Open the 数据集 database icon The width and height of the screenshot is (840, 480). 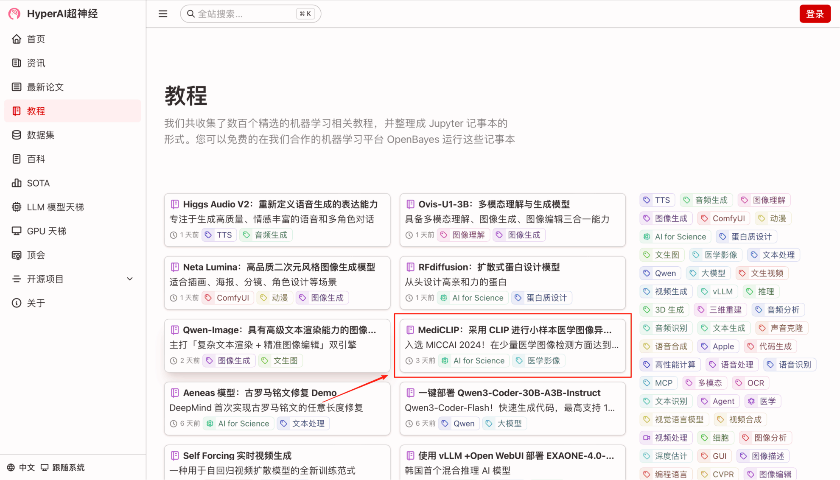coord(17,135)
